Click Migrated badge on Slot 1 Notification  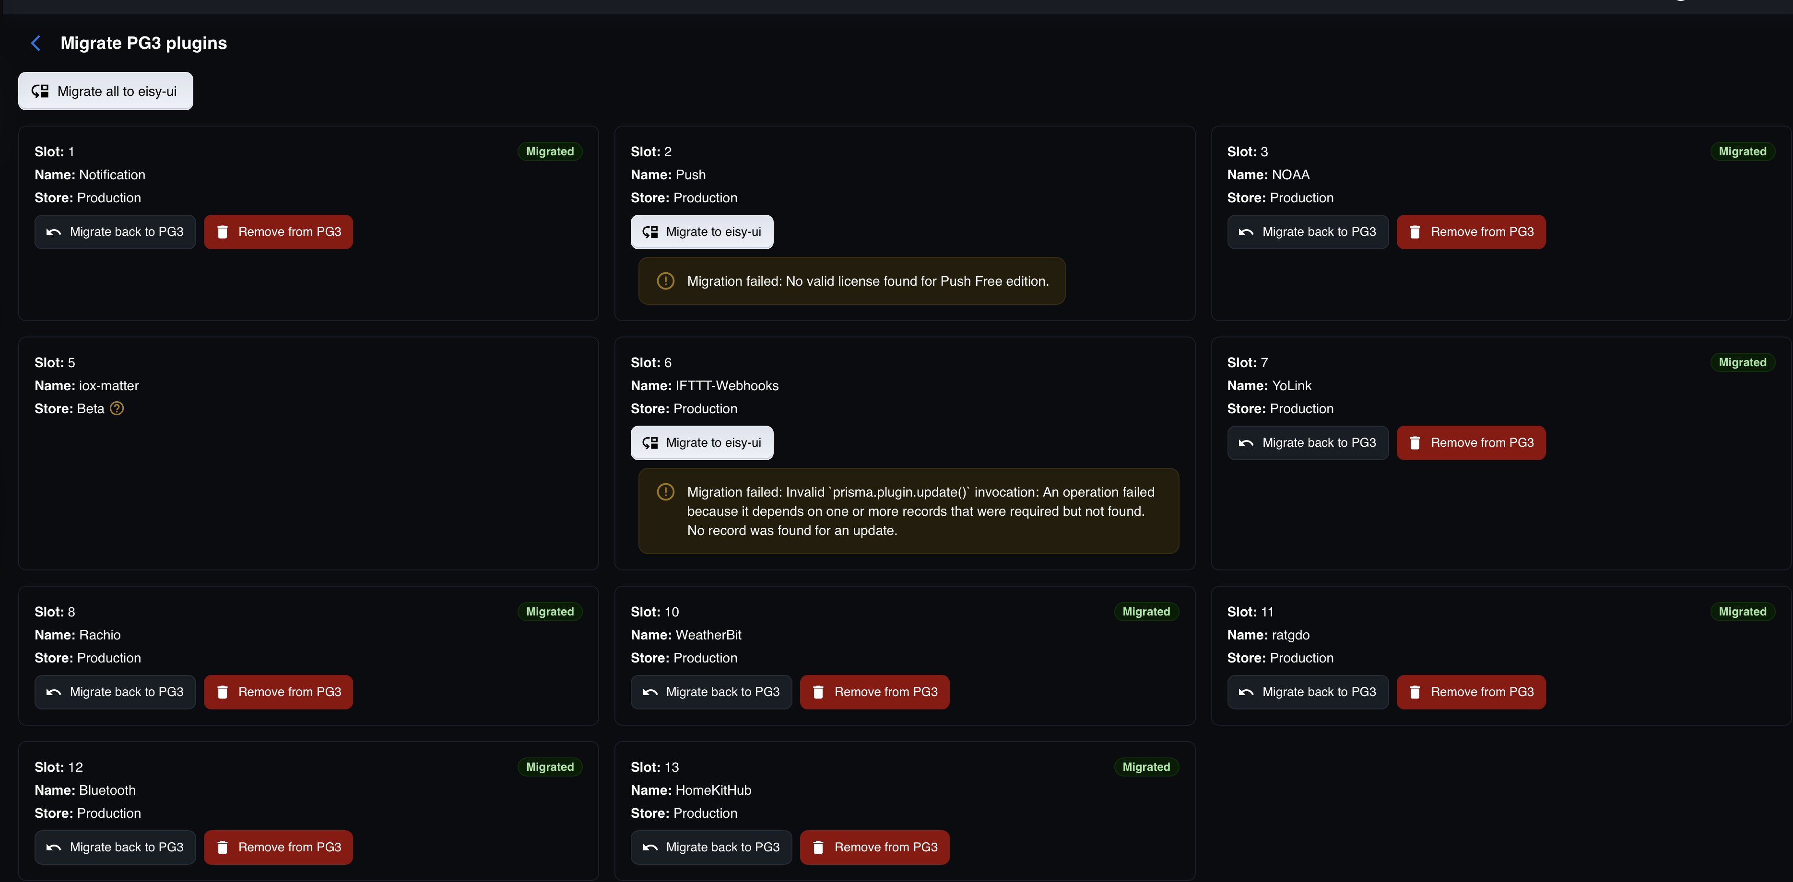click(550, 151)
